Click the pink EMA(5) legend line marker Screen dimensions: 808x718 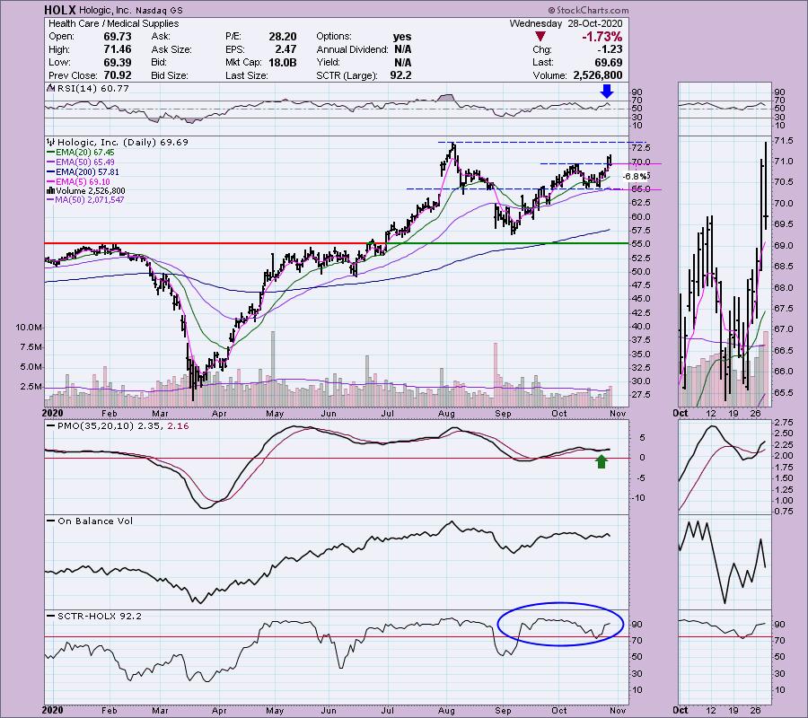[50, 182]
